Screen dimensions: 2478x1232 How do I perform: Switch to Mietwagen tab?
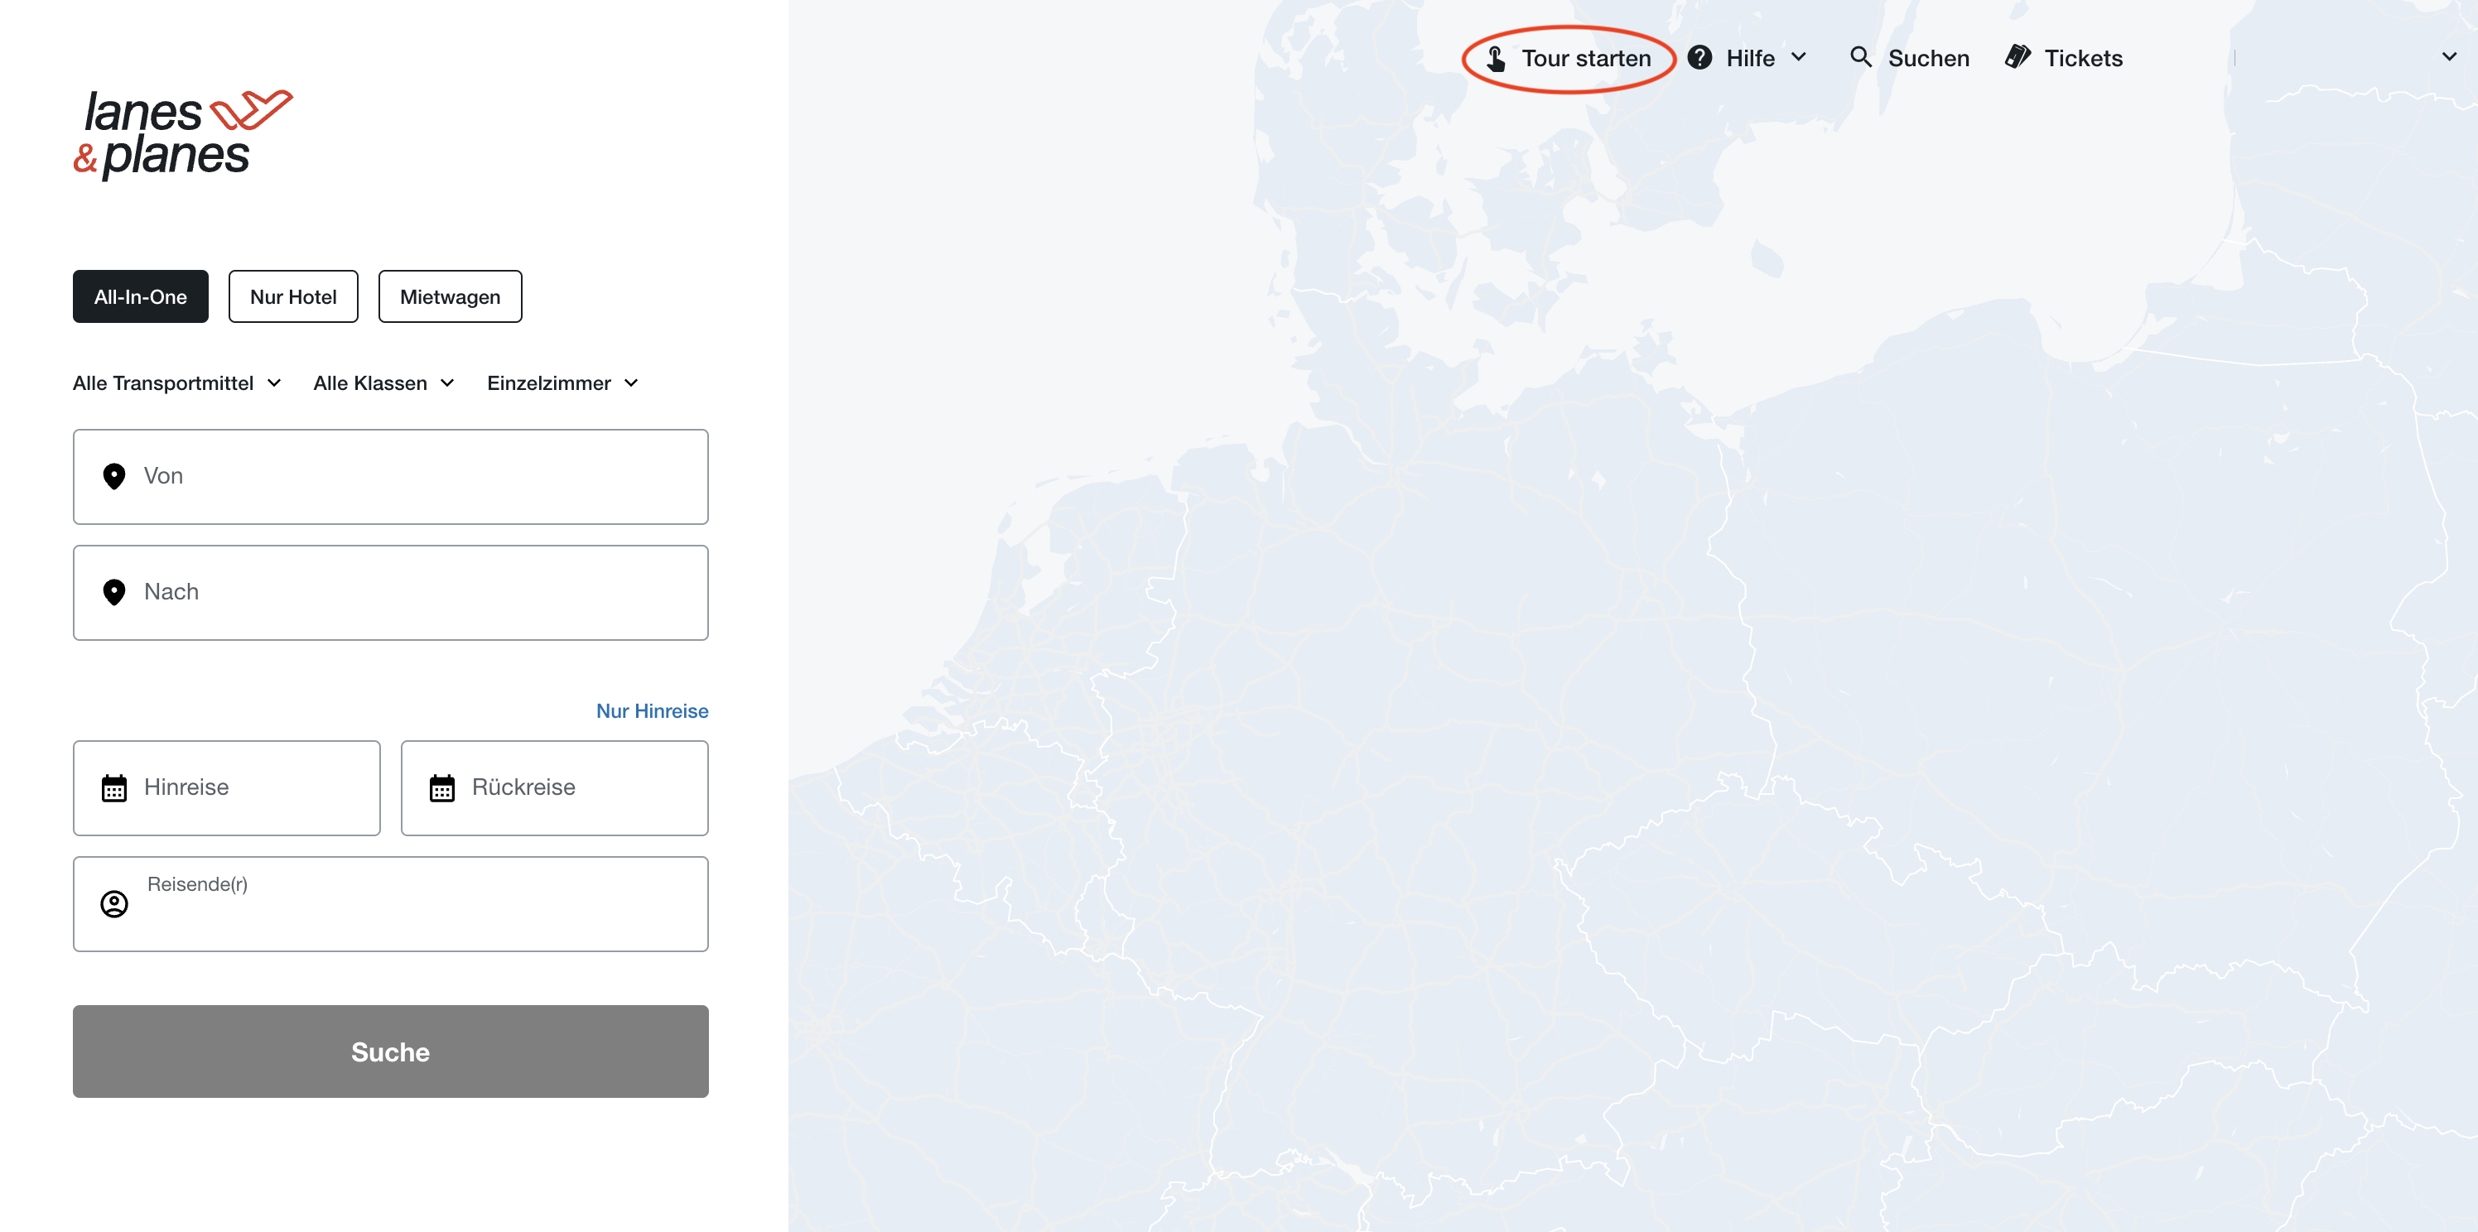(x=451, y=296)
